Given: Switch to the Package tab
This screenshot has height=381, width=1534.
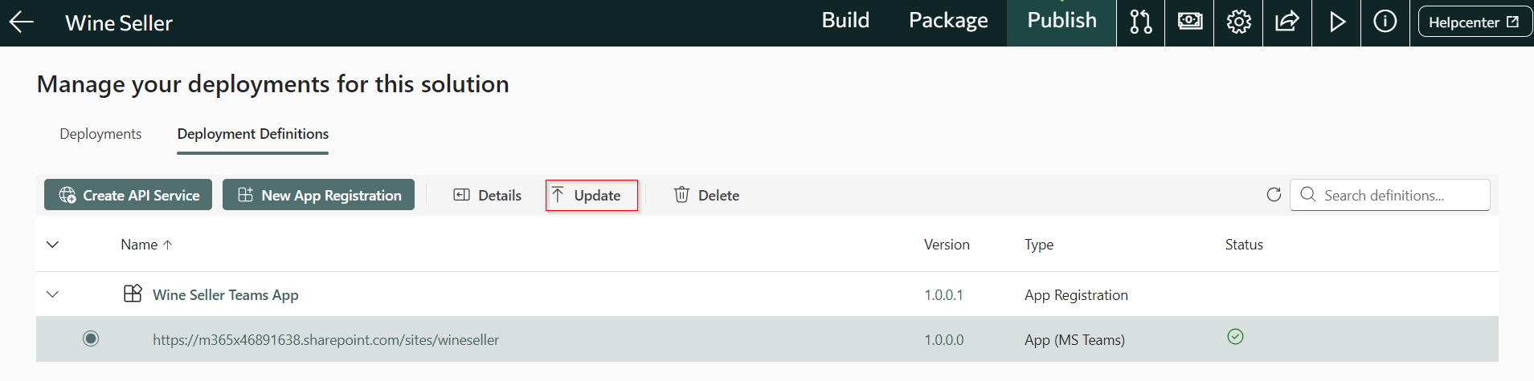Looking at the screenshot, I should coord(948,21).
